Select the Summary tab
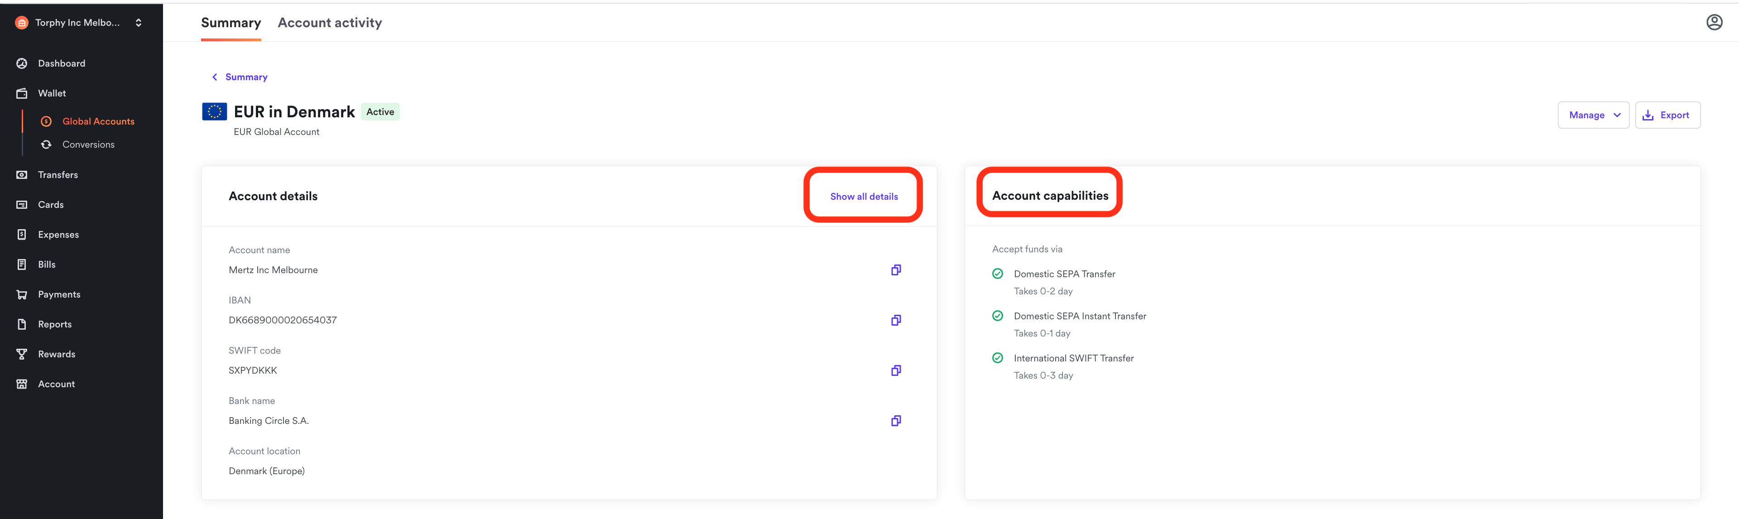 click(x=231, y=22)
